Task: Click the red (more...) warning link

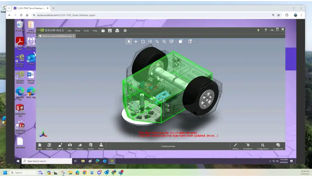Action: (212, 136)
